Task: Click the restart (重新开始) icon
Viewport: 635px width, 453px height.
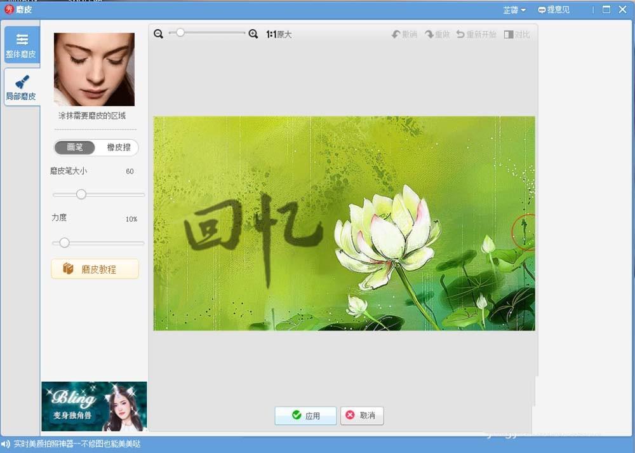Action: [460, 34]
